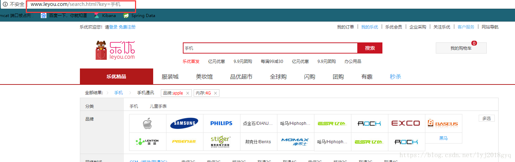This screenshot has width=515, height=162.
Task: Open the Spring Data bookmark
Action: tap(139, 16)
